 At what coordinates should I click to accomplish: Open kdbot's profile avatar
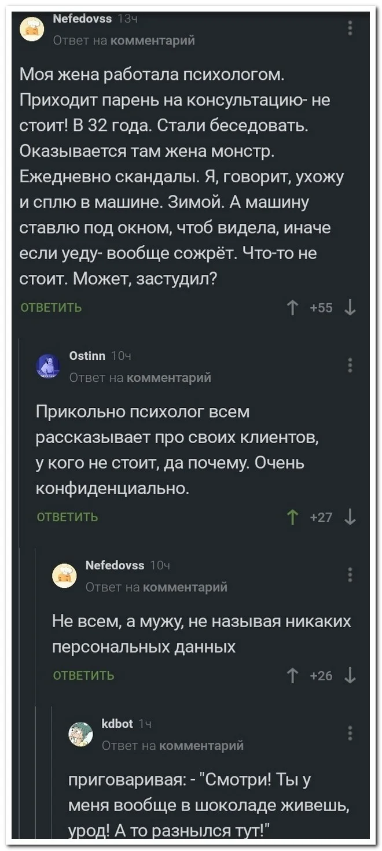[80, 734]
